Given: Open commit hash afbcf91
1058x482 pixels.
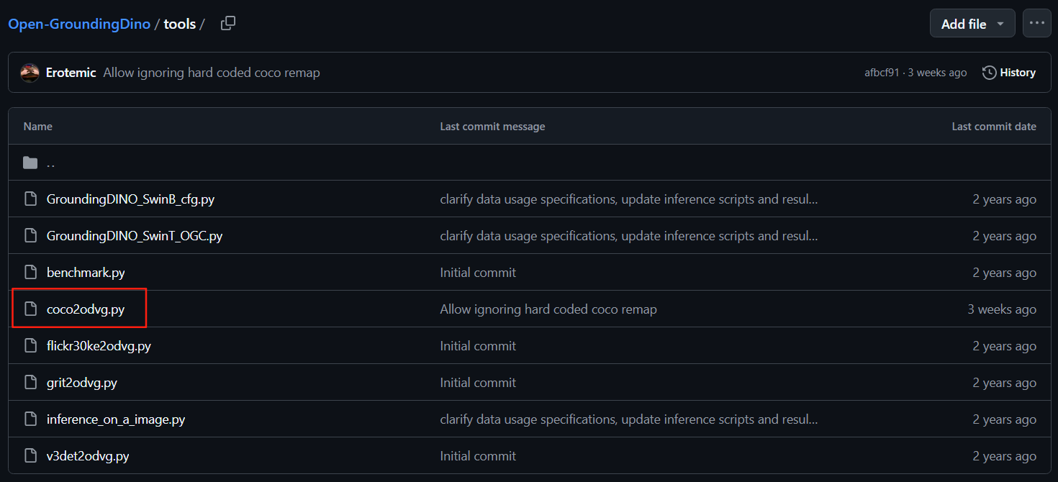Looking at the screenshot, I should 882,73.
